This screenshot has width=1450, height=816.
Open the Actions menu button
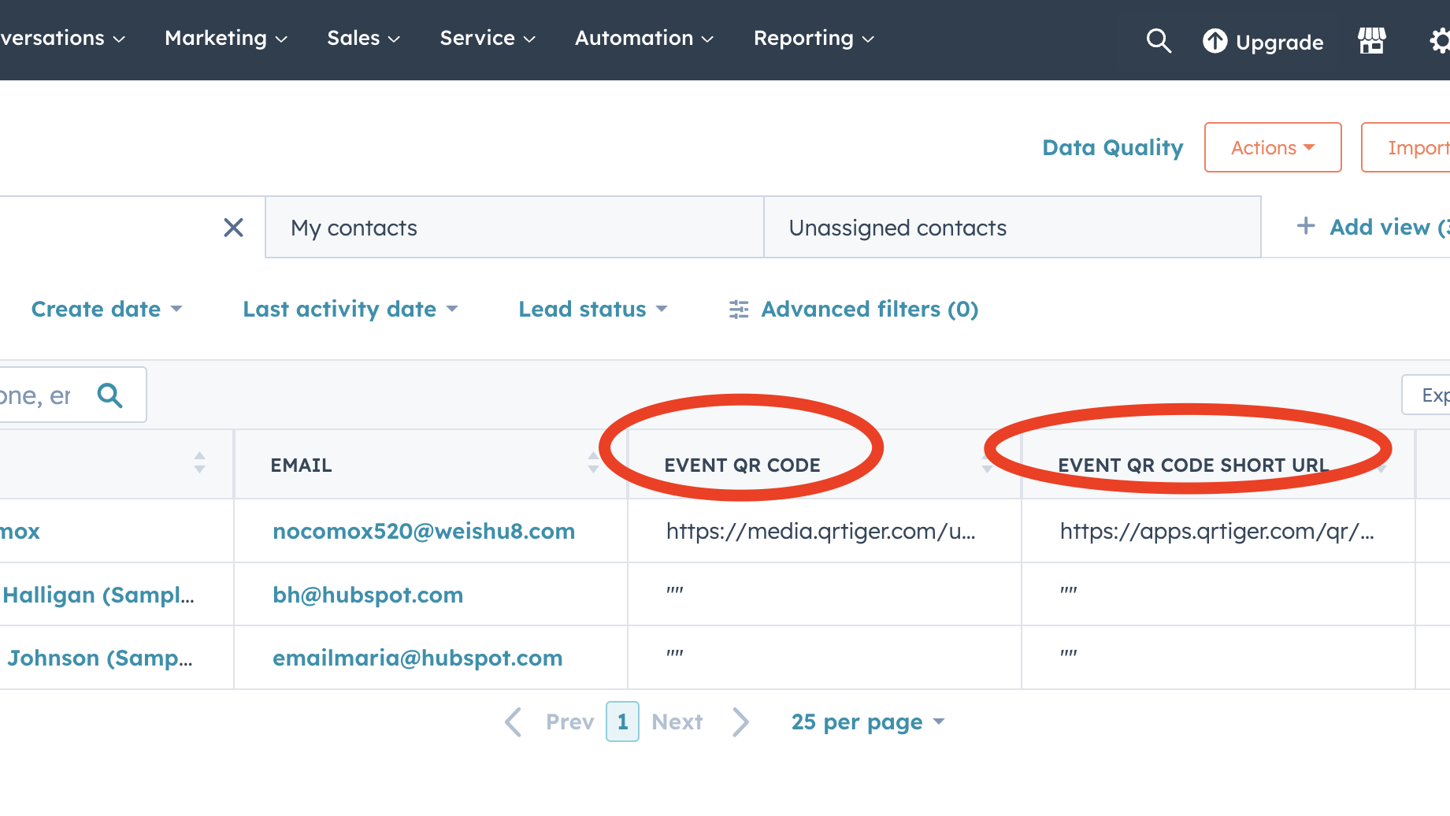(1272, 147)
